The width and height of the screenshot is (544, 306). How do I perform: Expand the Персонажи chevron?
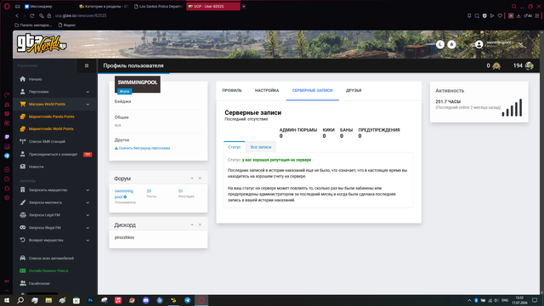coord(88,92)
